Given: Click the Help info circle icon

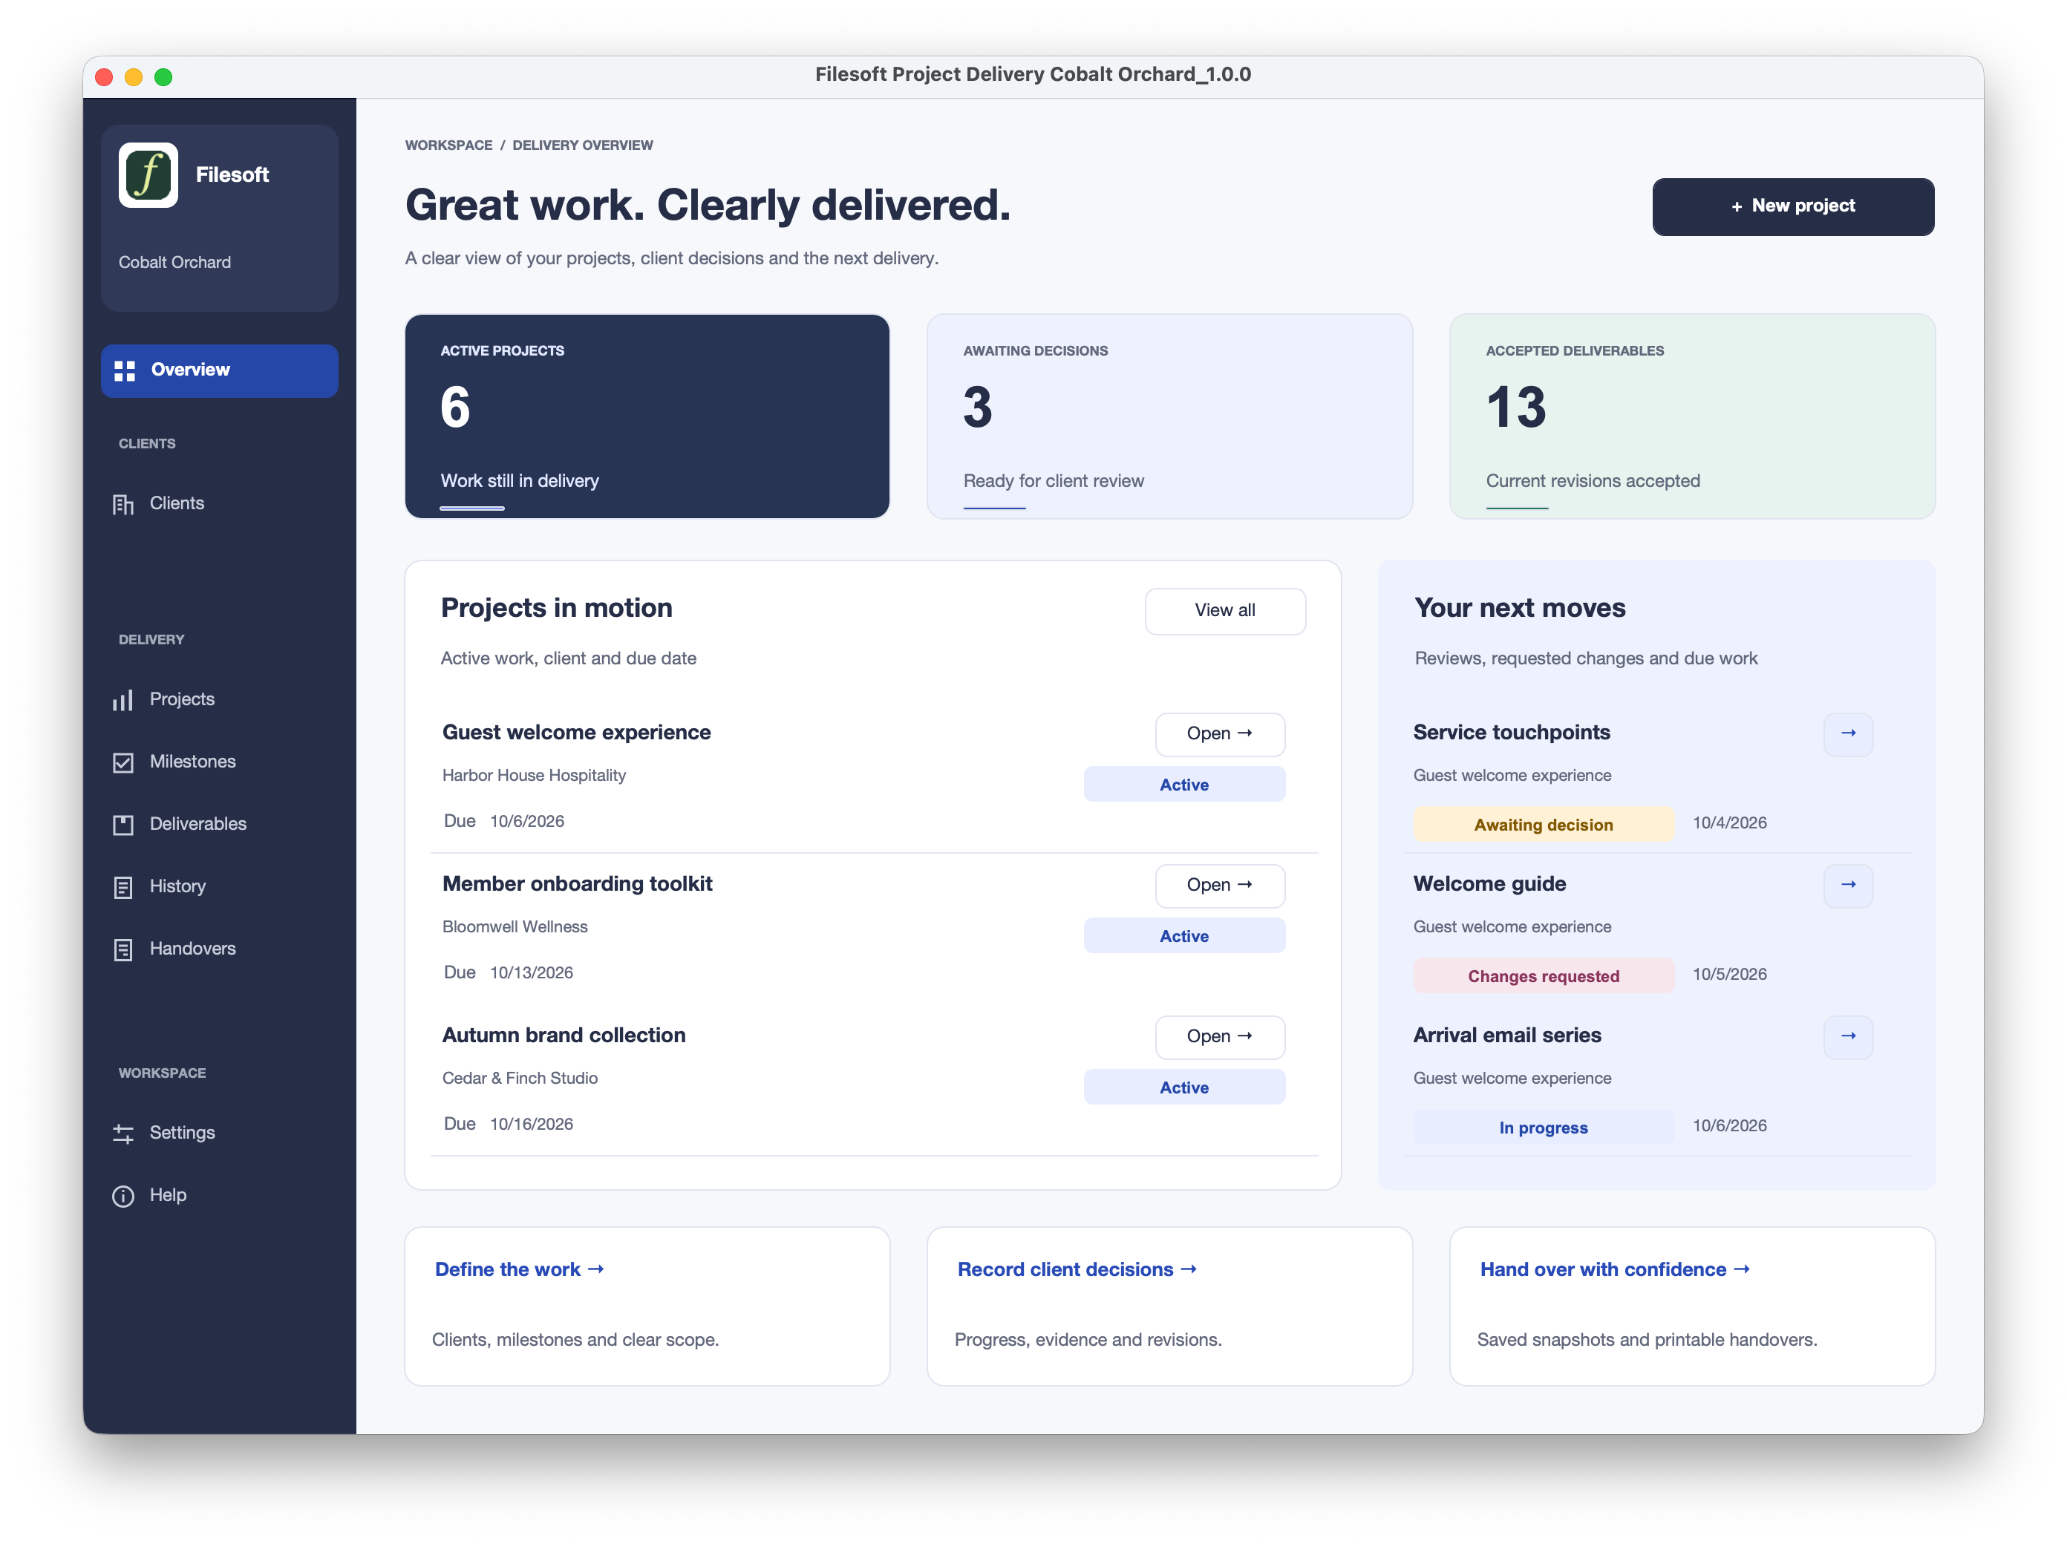Looking at the screenshot, I should pos(123,1197).
